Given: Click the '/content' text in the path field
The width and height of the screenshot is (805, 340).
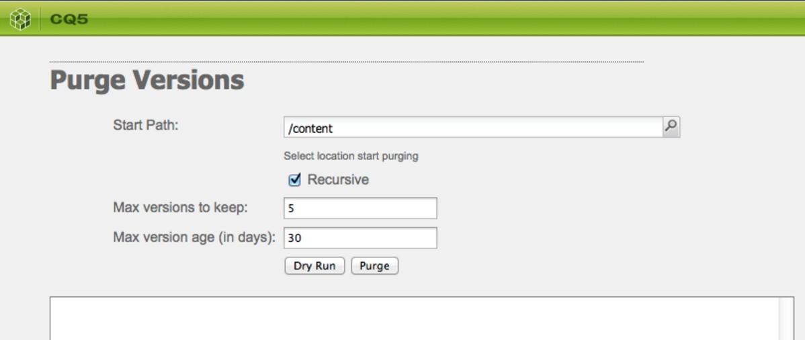Looking at the screenshot, I should [x=310, y=128].
